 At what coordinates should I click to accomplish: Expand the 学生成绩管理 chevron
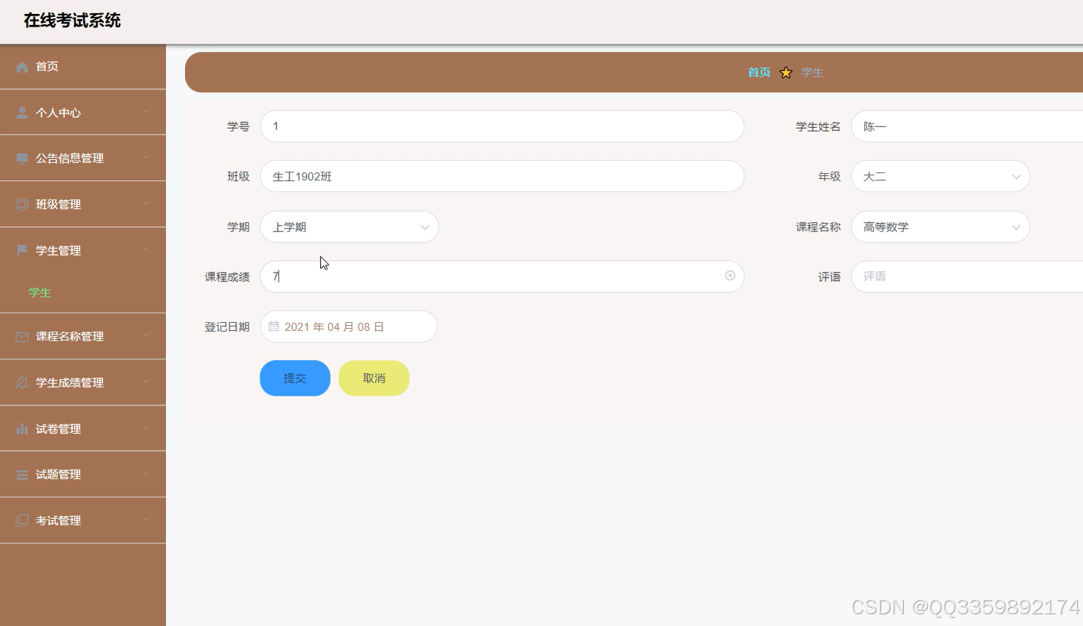146,381
